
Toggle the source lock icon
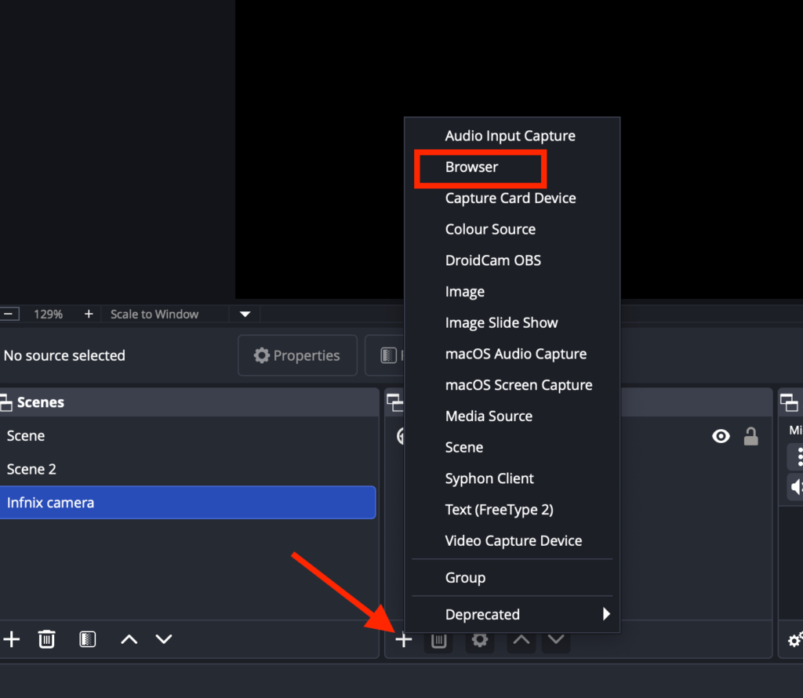(x=750, y=436)
